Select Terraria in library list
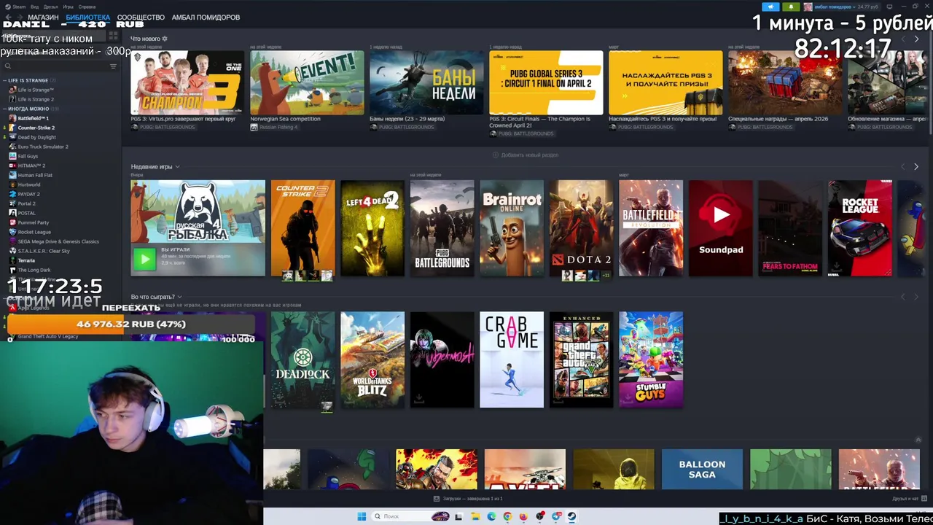This screenshot has width=933, height=525. (26, 260)
